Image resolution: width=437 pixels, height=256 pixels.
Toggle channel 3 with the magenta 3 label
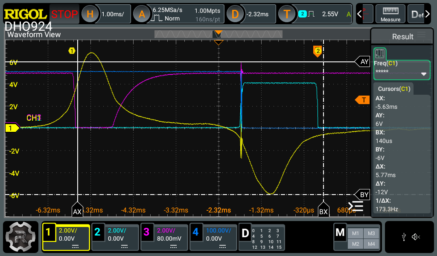point(146,232)
